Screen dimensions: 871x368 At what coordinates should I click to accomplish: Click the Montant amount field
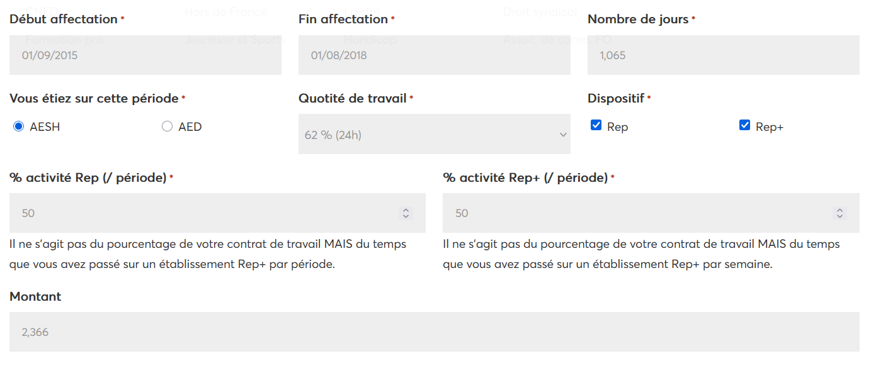click(x=434, y=332)
